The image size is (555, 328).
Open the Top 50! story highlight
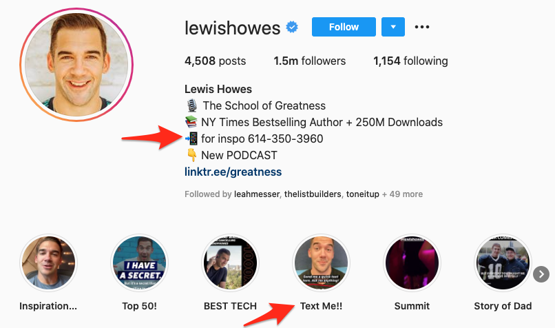pos(140,263)
